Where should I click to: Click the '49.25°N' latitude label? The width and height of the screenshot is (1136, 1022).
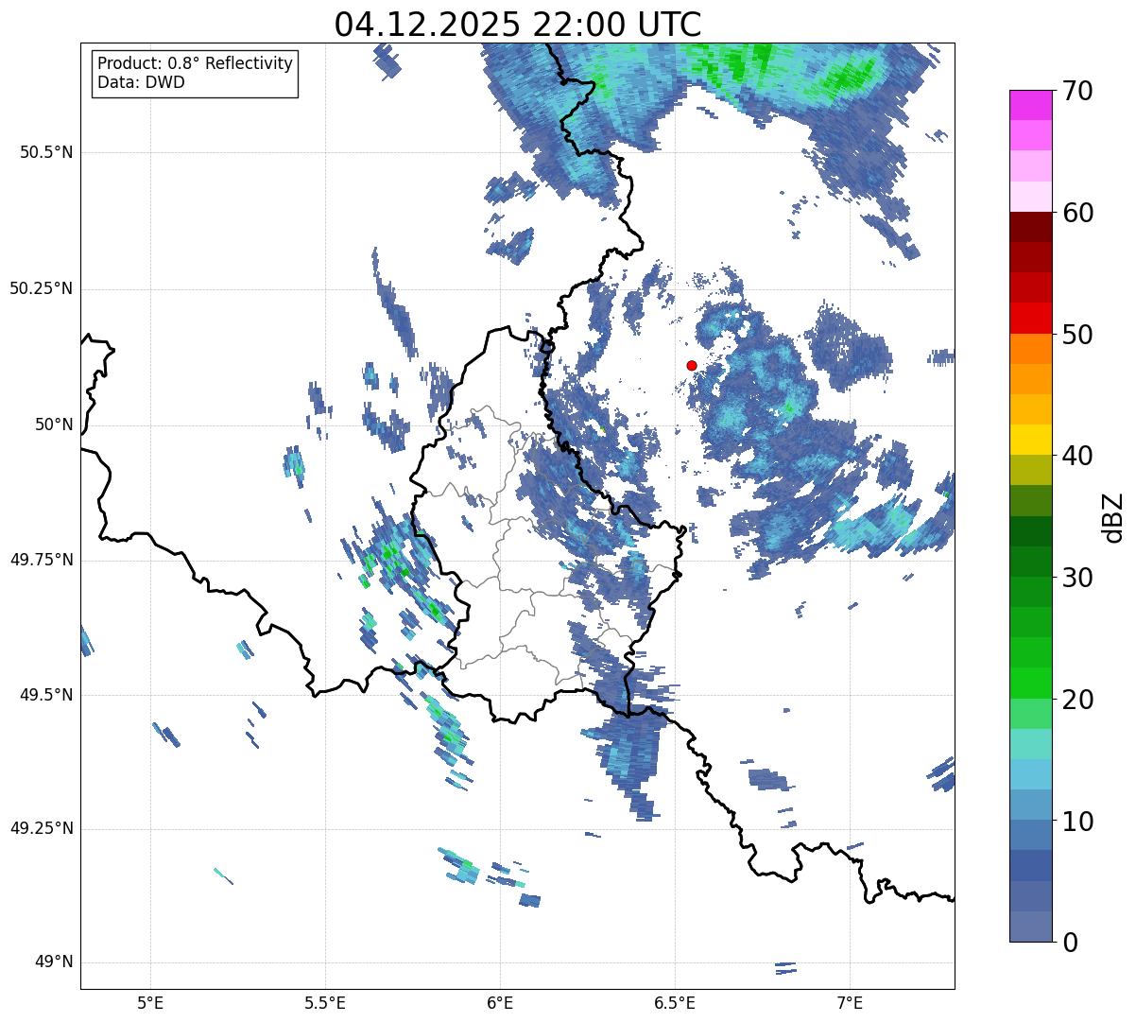(42, 828)
